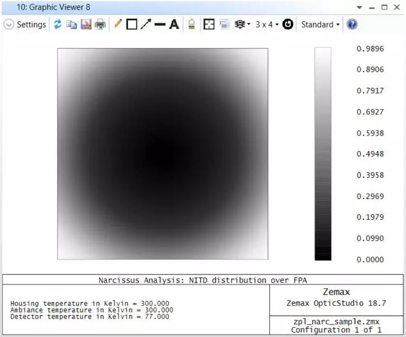Toggle the active cursor crosshair icon
The image size is (406, 337).
pyautogui.click(x=209, y=24)
